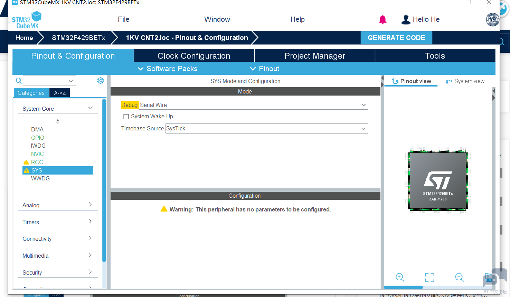Screen dimensions: 510x297
Task: Select SYS in System Core
Action: pyautogui.click(x=58, y=170)
